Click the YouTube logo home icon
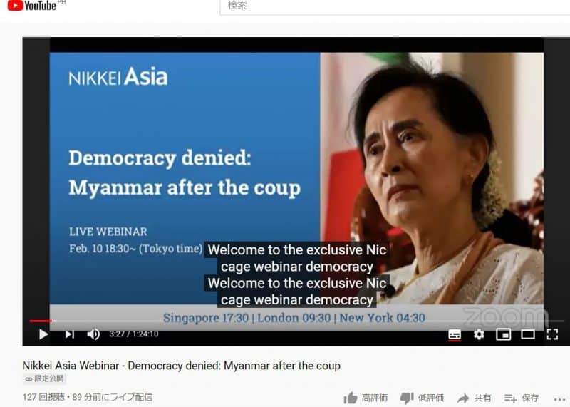 coord(31,6)
